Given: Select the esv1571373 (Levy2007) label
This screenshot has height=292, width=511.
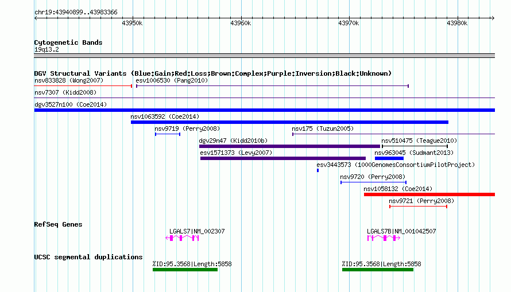Looking at the screenshot, I should pos(236,153).
